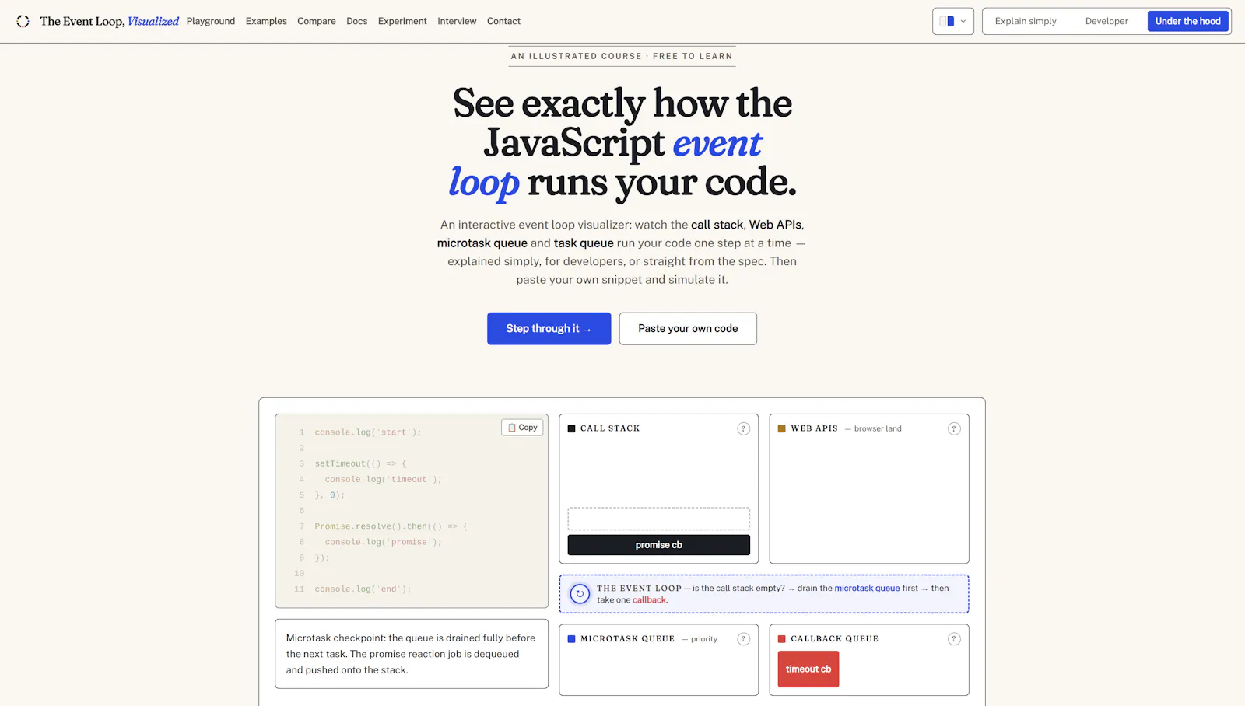
Task: Open the Docs page
Action: point(357,21)
